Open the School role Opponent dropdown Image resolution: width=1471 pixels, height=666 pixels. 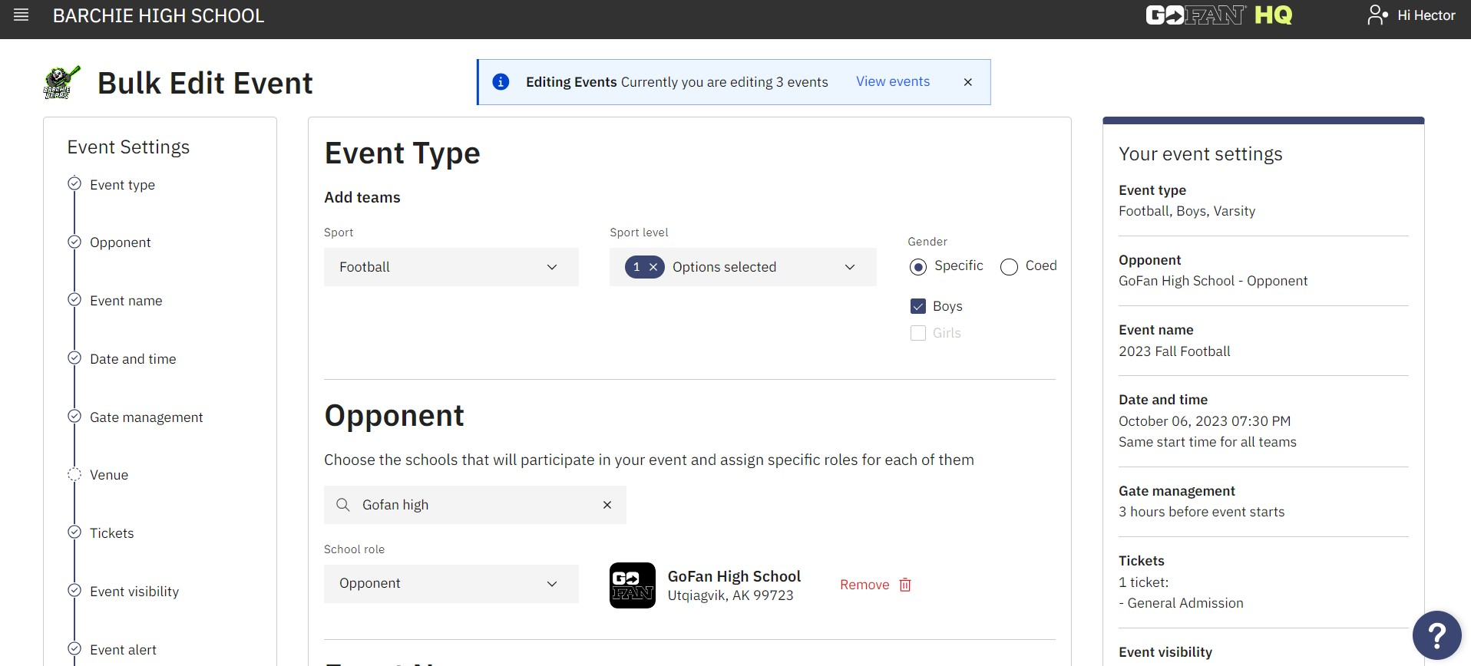[451, 584]
